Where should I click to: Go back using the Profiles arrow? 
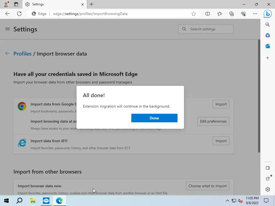pyautogui.click(x=7, y=53)
